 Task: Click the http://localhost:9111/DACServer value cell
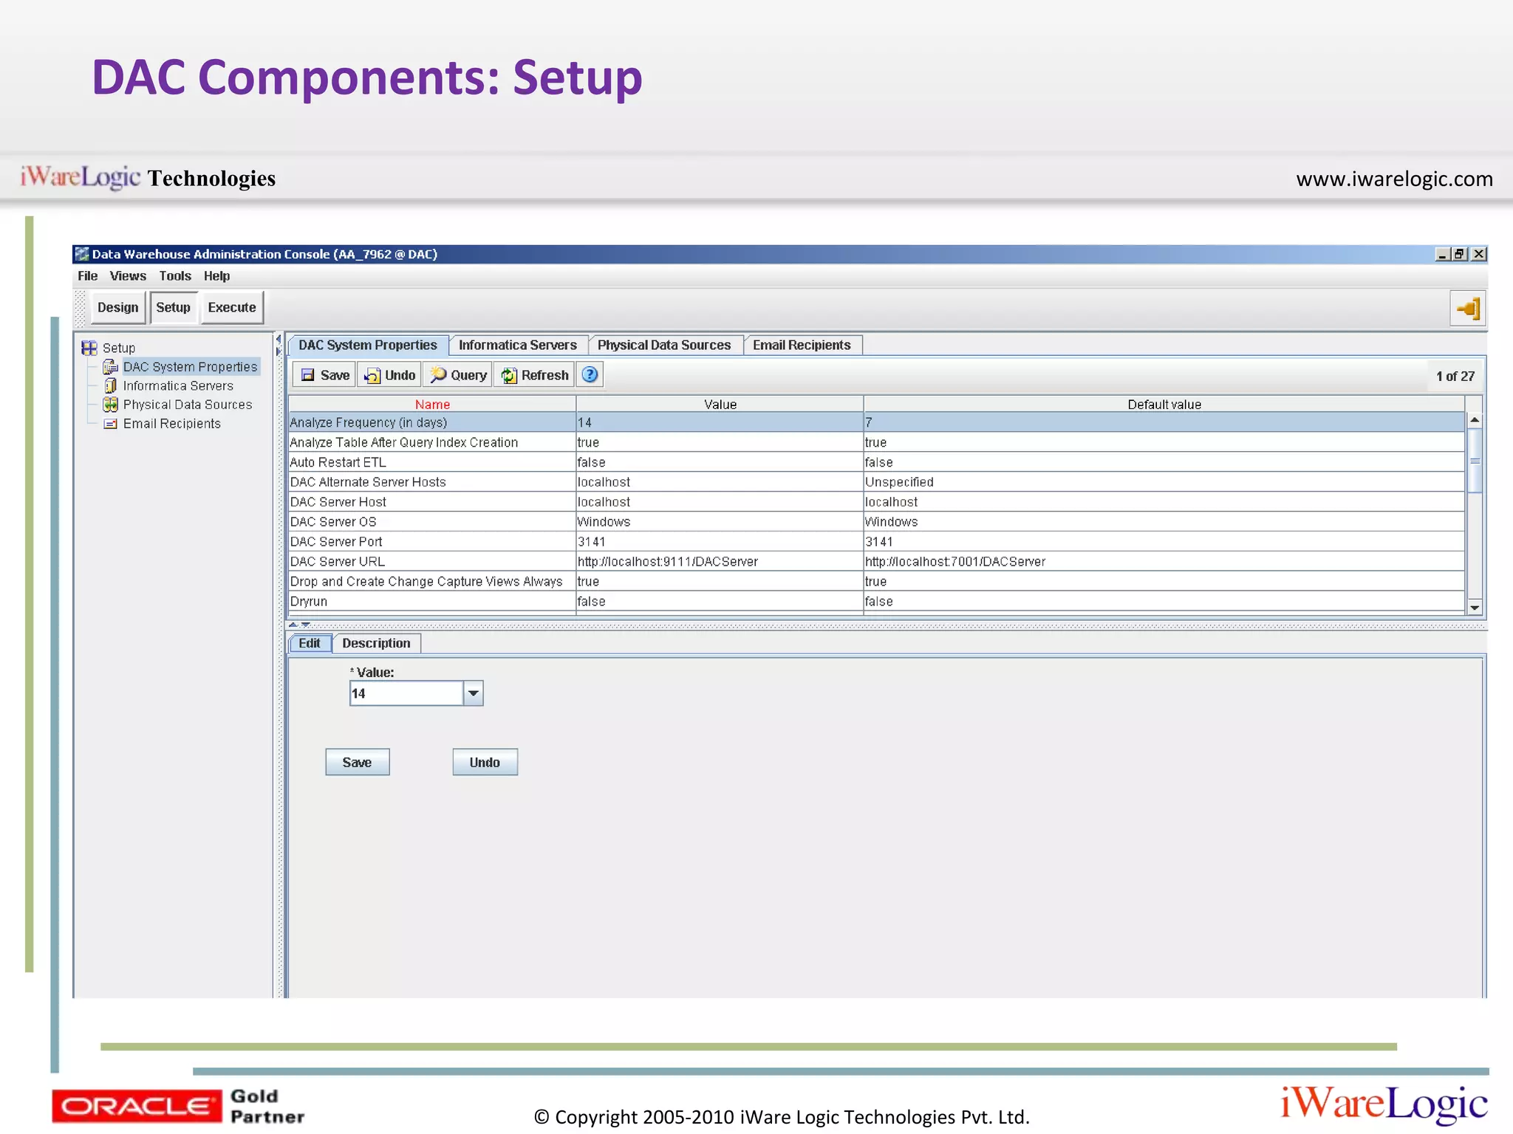point(720,562)
